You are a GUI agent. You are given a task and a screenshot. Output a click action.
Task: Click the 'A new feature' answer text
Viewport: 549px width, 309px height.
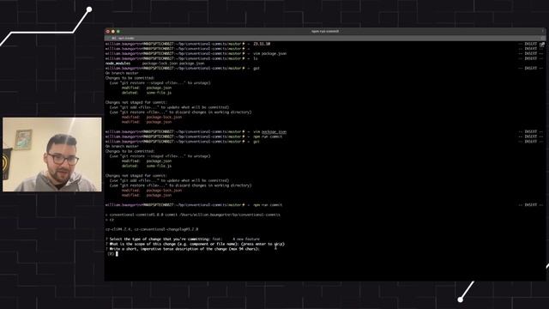[x=246, y=239]
